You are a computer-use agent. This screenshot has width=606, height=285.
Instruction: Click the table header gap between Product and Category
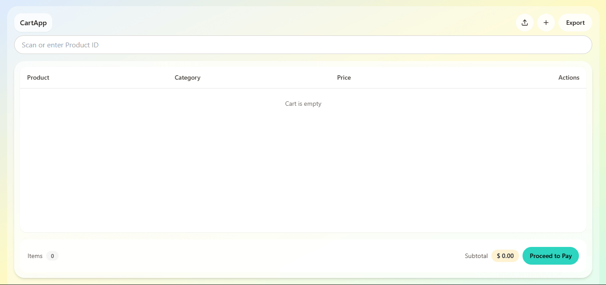coord(111,77)
